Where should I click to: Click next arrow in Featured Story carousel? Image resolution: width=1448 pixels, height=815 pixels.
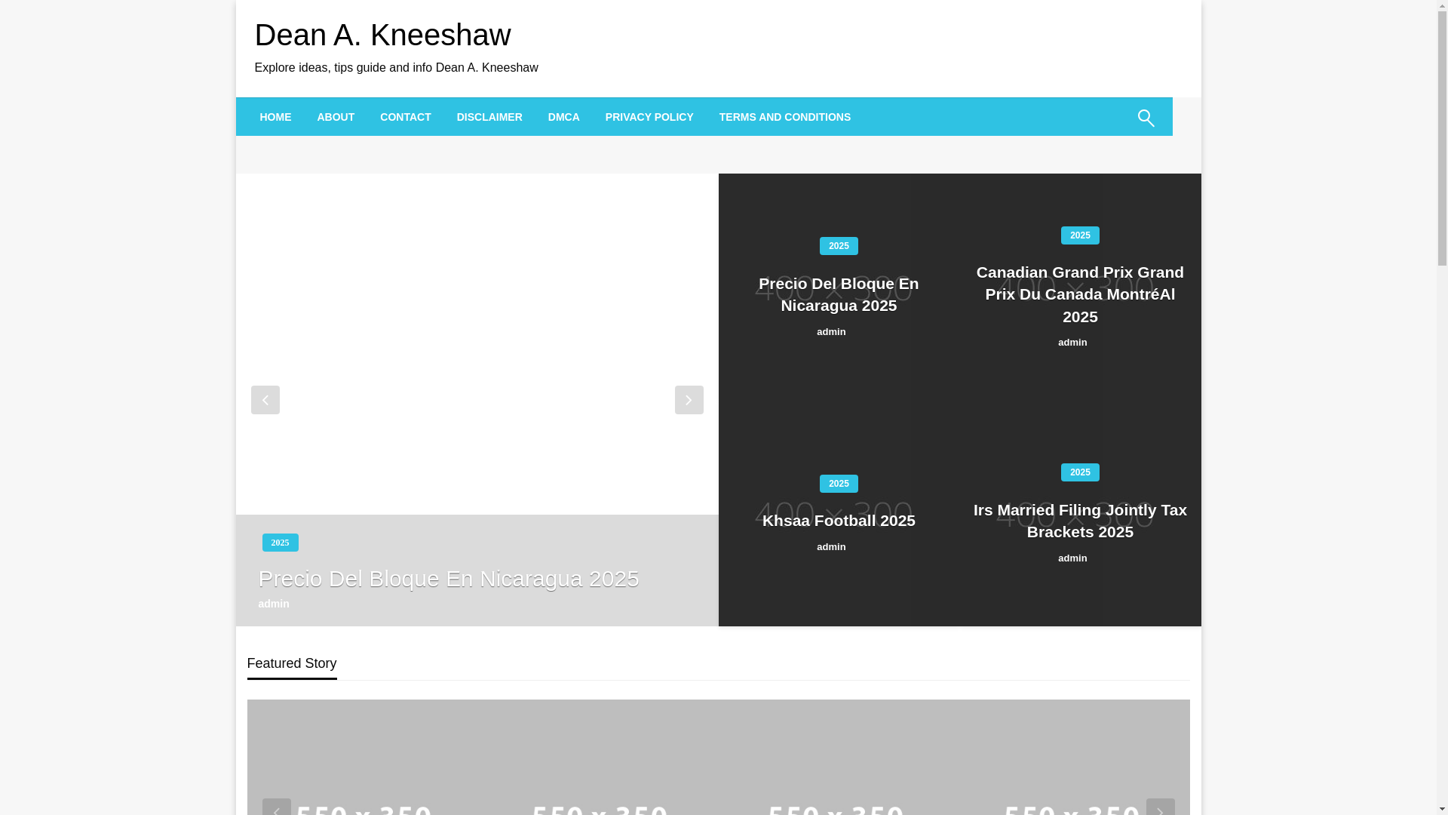click(1160, 807)
